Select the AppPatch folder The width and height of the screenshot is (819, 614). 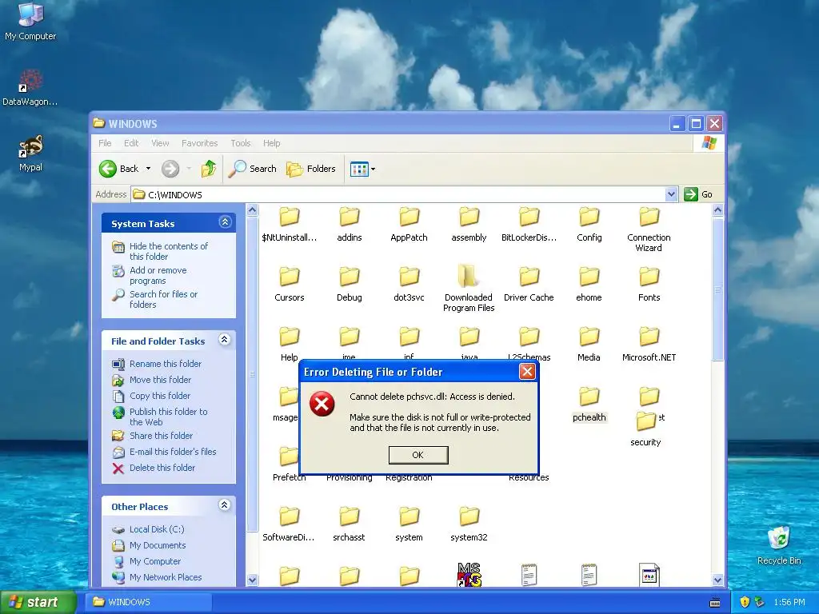(x=409, y=225)
